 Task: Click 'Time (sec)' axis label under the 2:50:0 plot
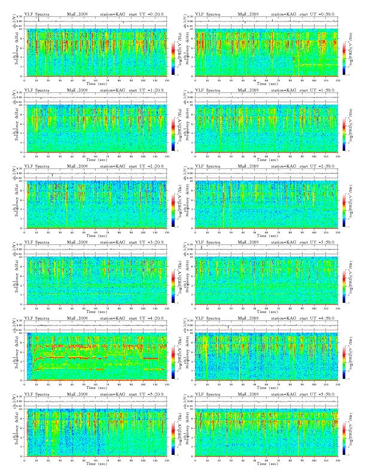(267, 235)
